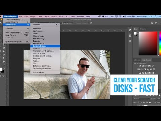Choose Hide Others
Image resolution: width=161 pixels, height=121 pixels.
16,35
